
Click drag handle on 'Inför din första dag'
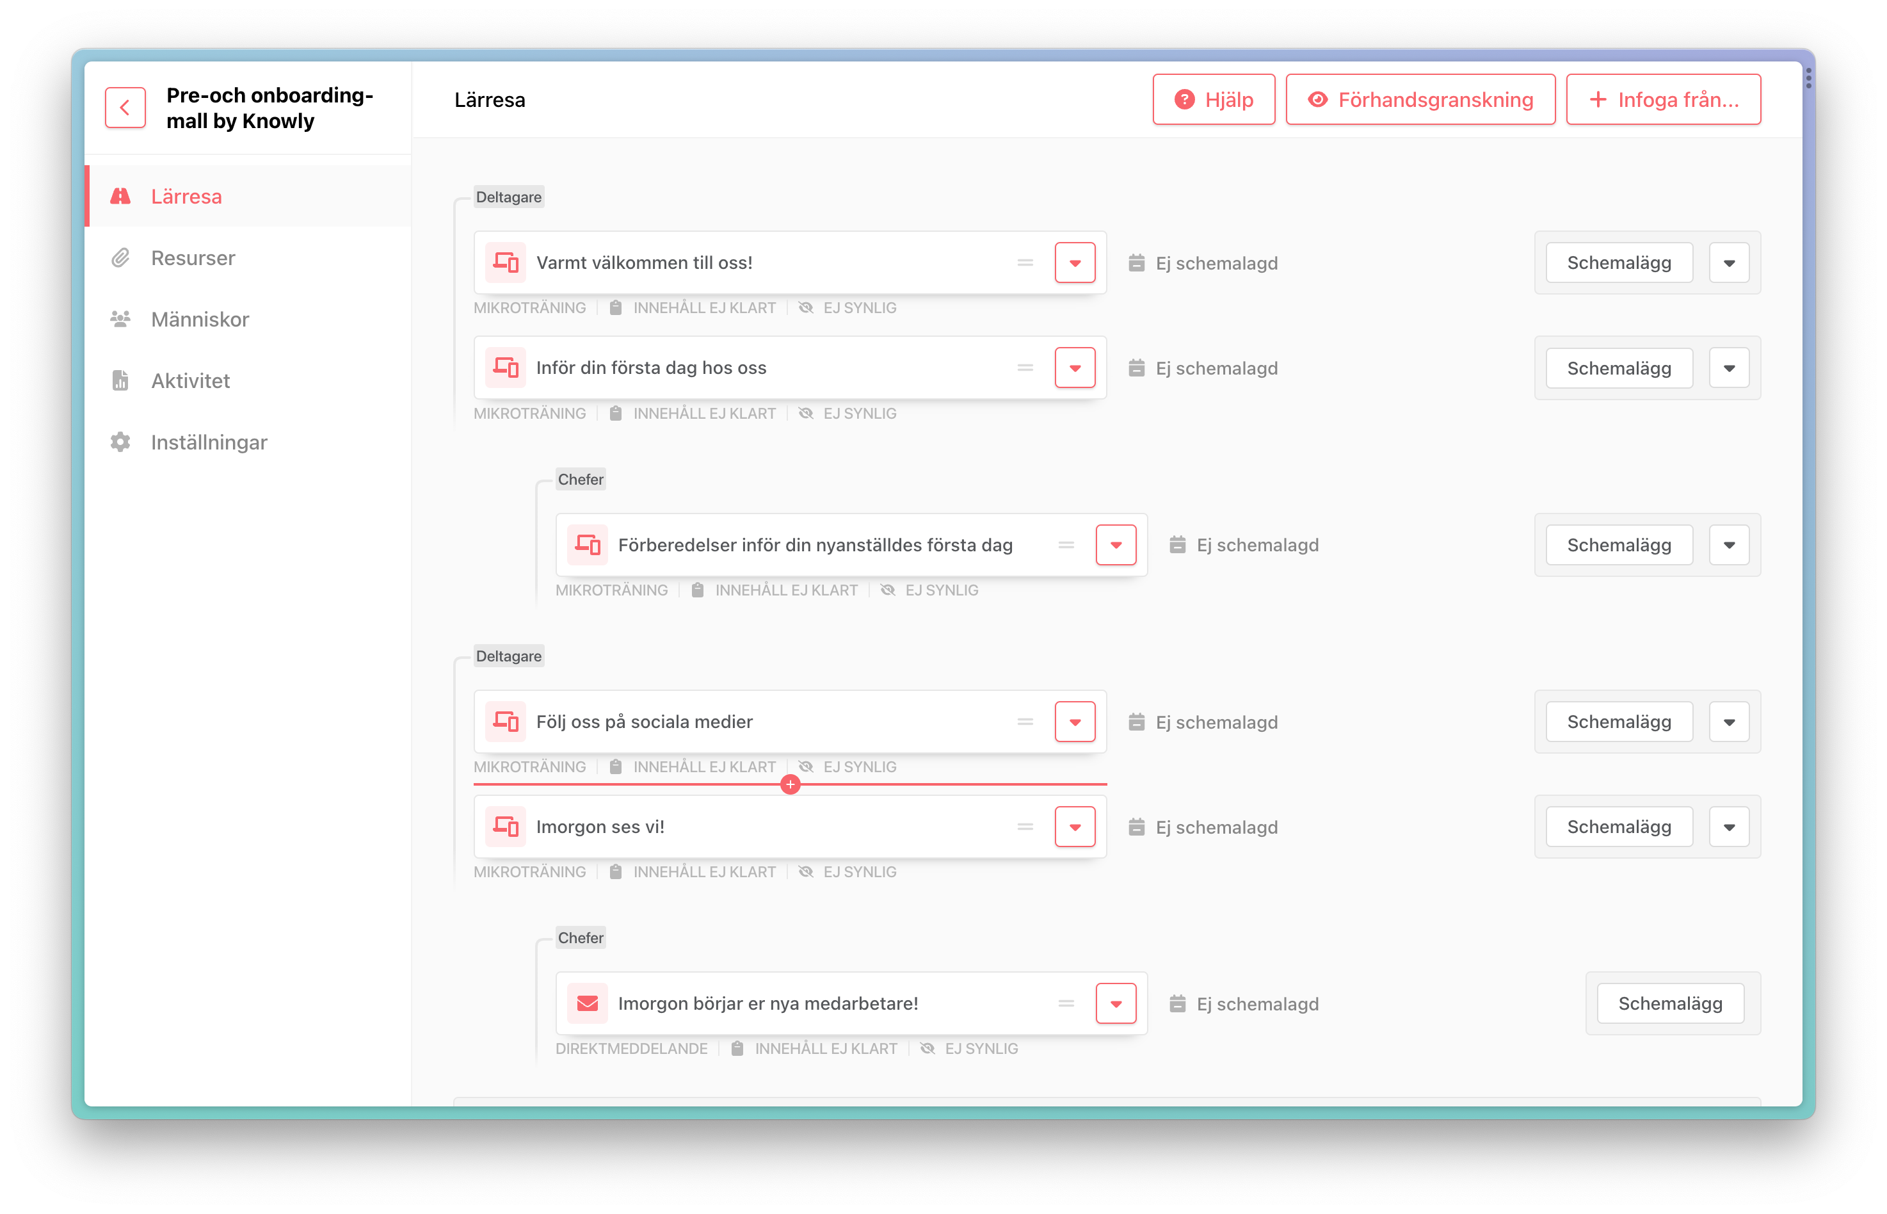(1024, 368)
